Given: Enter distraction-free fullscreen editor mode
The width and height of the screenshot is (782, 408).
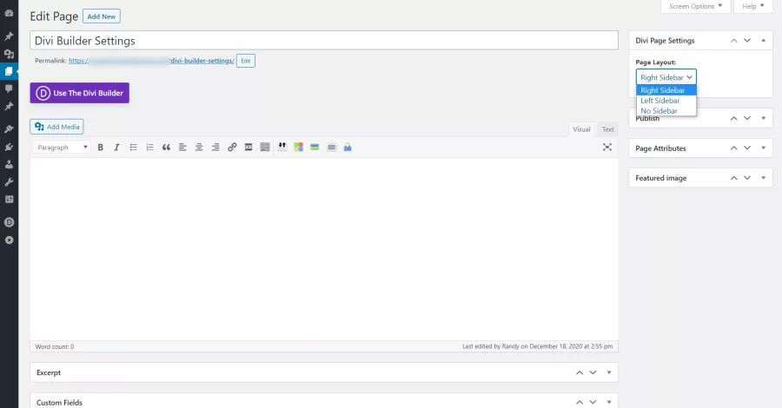Looking at the screenshot, I should coord(607,147).
